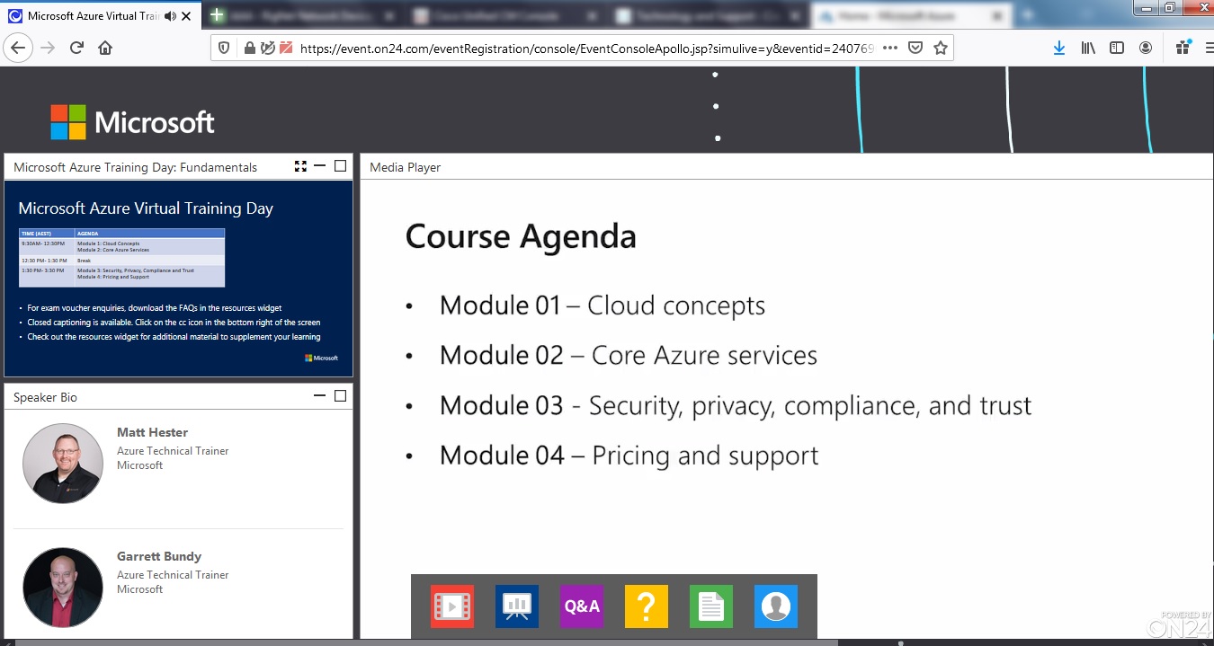The image size is (1214, 646).
Task: Open the Downloads panel arrow
Action: (x=1058, y=47)
